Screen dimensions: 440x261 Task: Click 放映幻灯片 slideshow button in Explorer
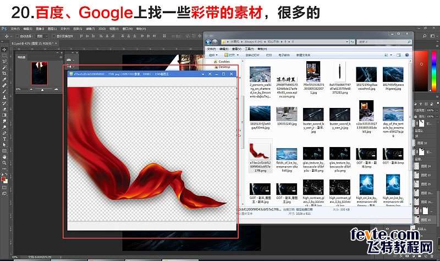pyautogui.click(x=252, y=55)
